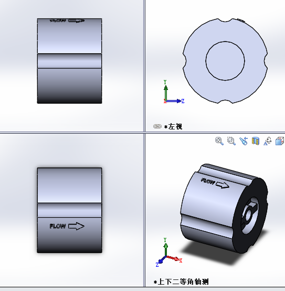The image size is (285, 291).
Task: Pick the inner circular bore in the left view
Action: tap(225, 61)
